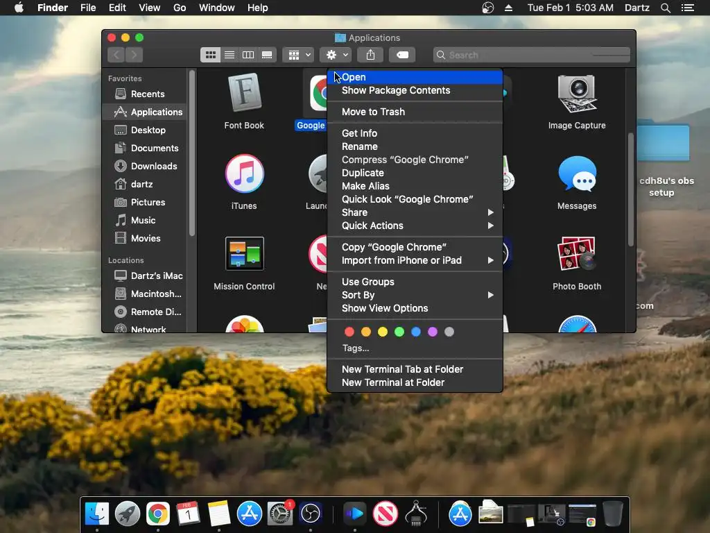Choose Open in context menu
Viewport: 710px width, 533px height.
tap(415, 77)
